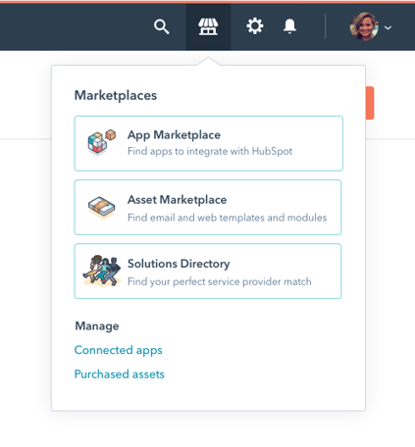Click 'Find your perfect service provider match'
Image resolution: width=415 pixels, height=447 pixels.
(220, 281)
